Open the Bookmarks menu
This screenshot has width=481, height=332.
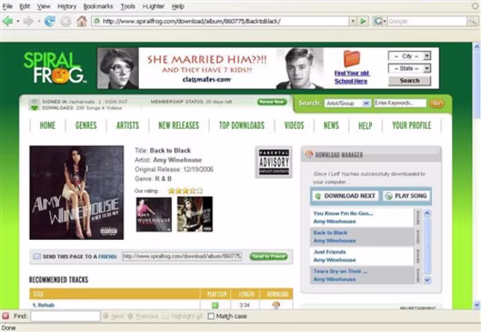[x=98, y=6]
